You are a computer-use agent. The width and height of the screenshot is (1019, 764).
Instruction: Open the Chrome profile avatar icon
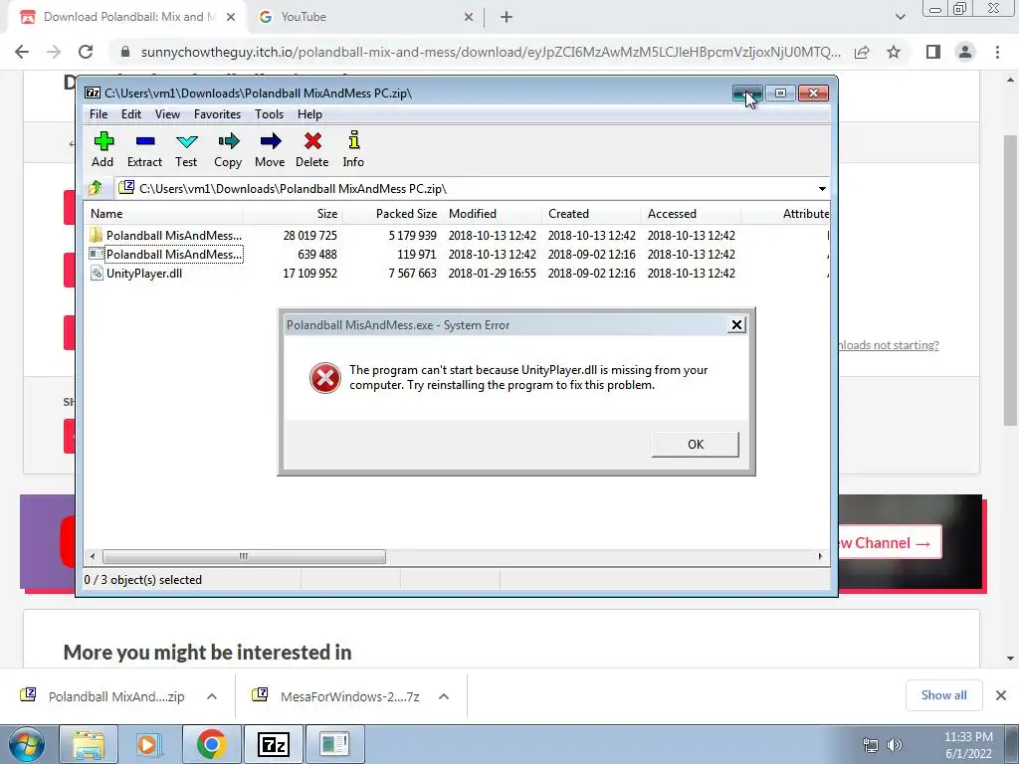[965, 52]
